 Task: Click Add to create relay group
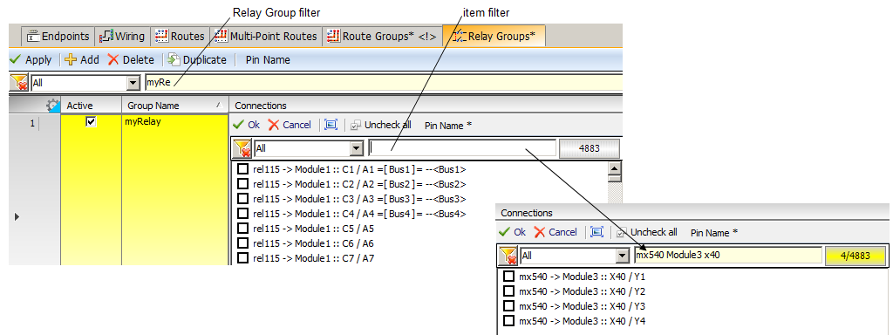82,60
